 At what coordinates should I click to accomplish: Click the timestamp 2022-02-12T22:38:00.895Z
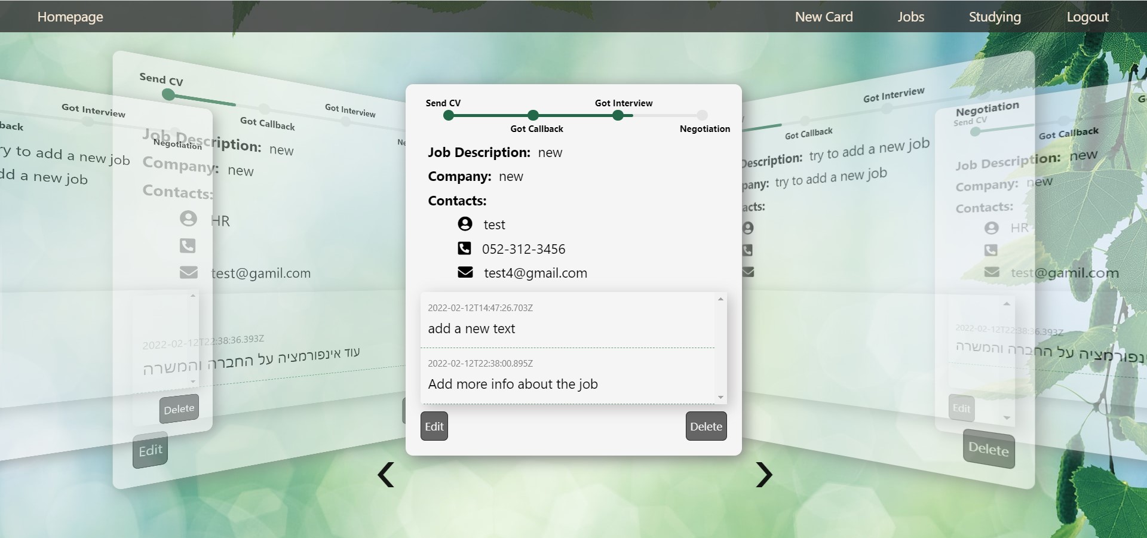(x=480, y=364)
